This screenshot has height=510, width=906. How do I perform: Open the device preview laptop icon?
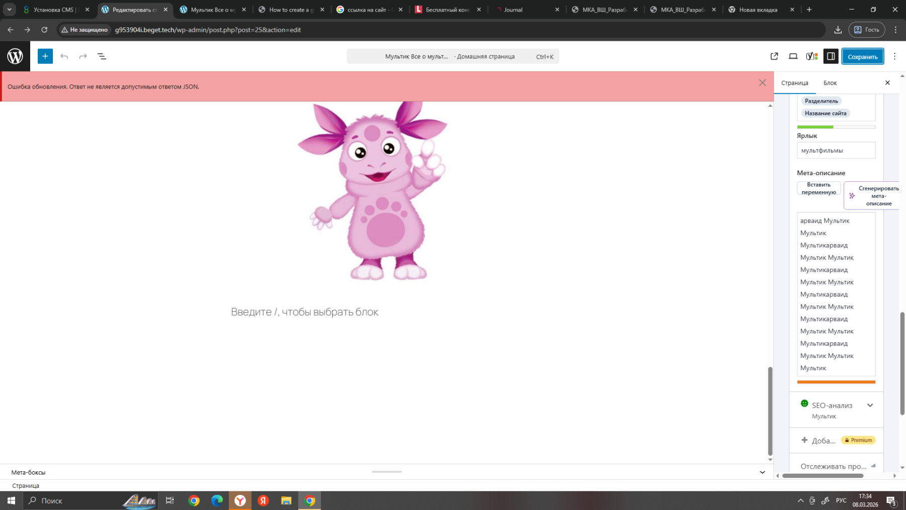click(793, 56)
